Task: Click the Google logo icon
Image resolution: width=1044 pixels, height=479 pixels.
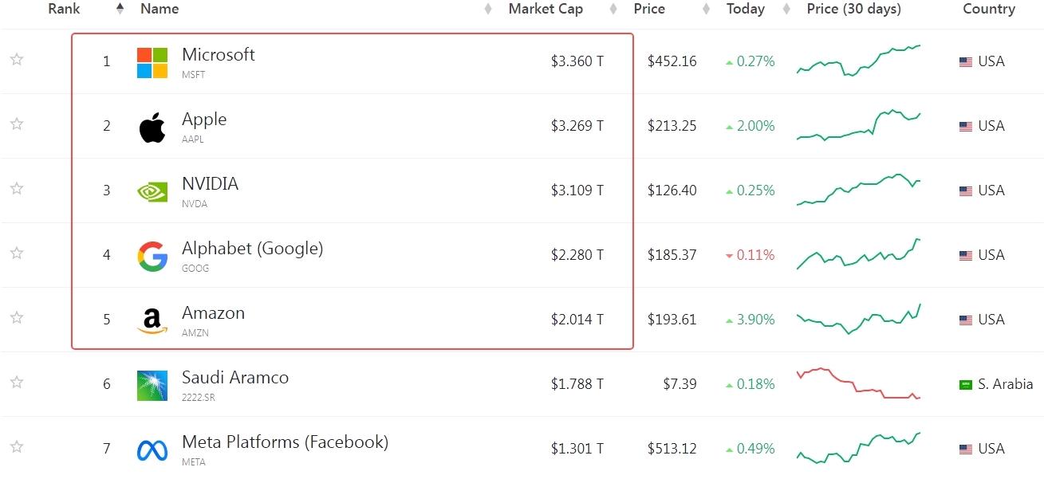Action: 152,257
